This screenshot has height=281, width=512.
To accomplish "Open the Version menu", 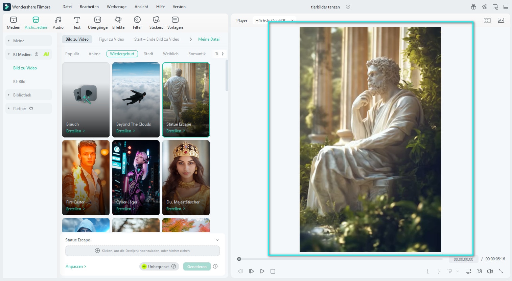I will [179, 7].
